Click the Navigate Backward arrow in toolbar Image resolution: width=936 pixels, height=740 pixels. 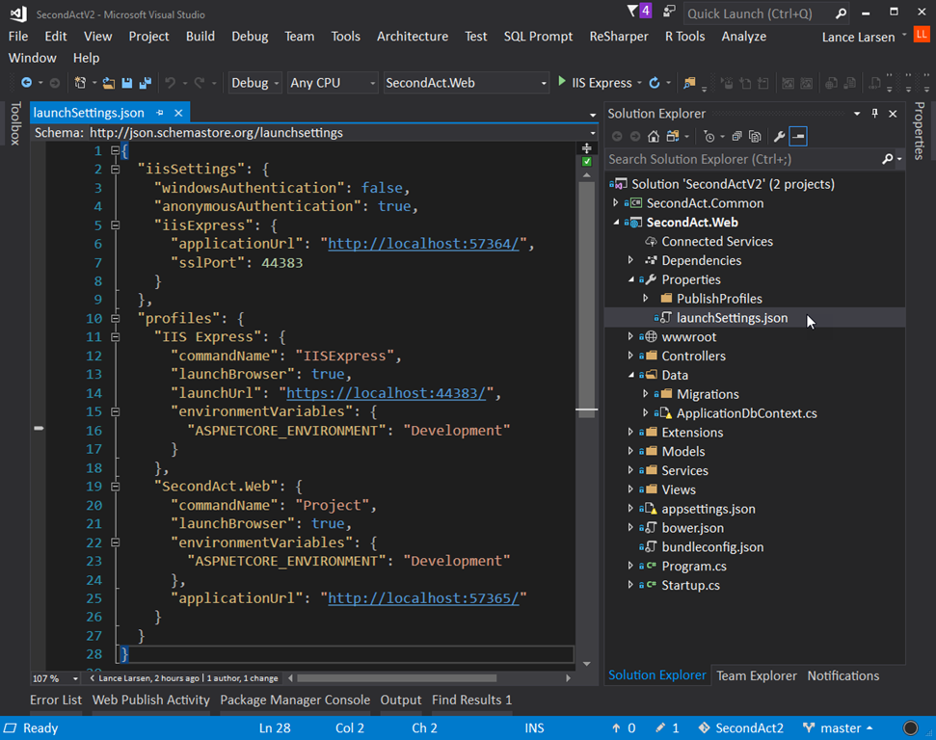(26, 83)
